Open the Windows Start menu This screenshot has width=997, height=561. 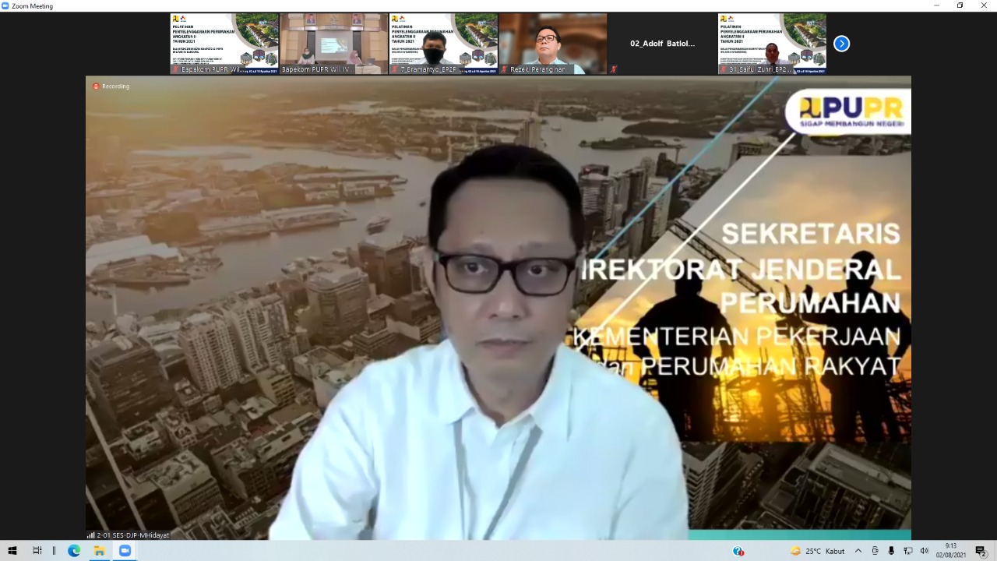[12, 551]
